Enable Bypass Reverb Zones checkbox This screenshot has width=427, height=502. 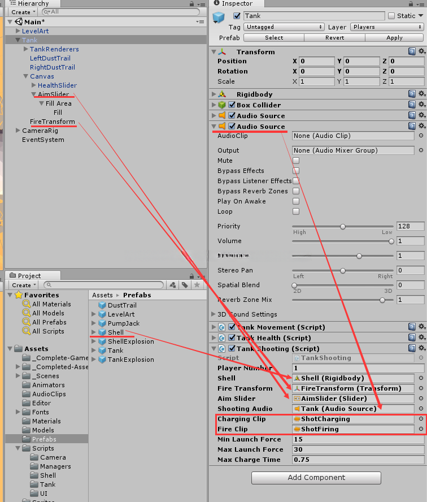coord(296,191)
